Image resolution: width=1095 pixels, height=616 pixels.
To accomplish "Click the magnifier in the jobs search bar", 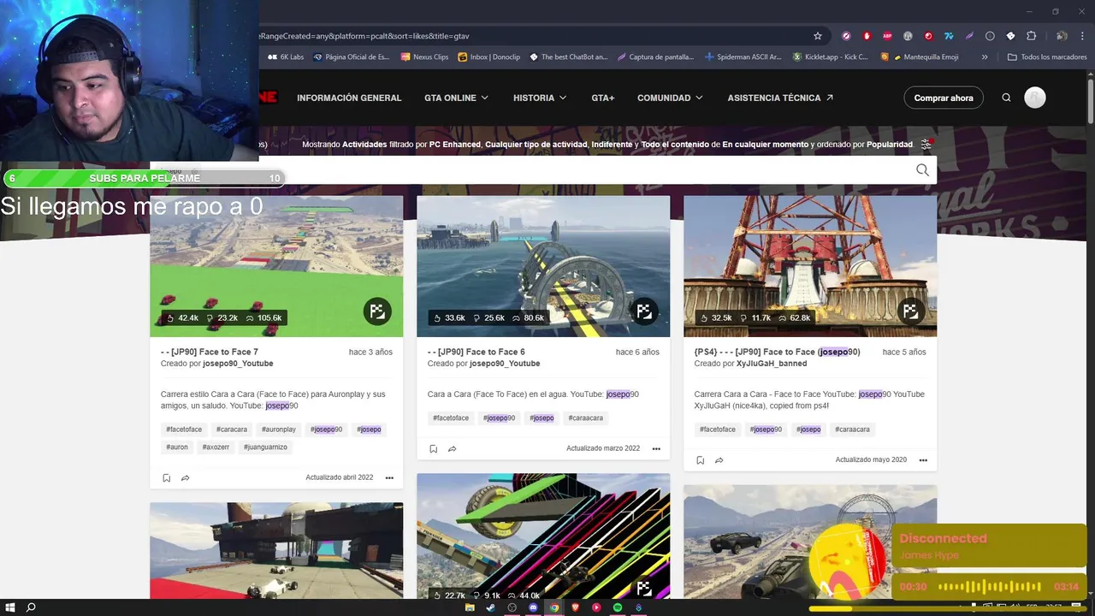I will (x=922, y=170).
